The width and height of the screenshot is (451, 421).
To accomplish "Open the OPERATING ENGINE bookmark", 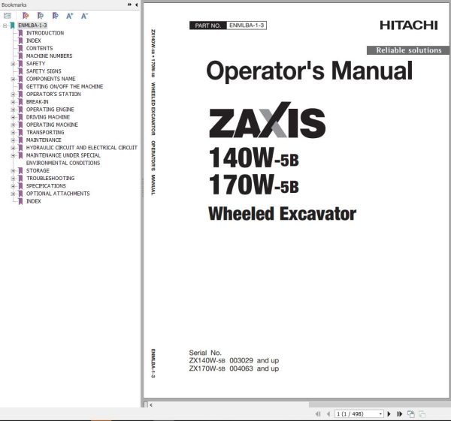I will 50,110.
